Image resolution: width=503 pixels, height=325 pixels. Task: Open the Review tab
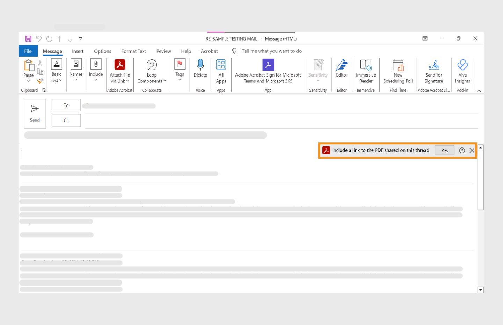point(163,51)
